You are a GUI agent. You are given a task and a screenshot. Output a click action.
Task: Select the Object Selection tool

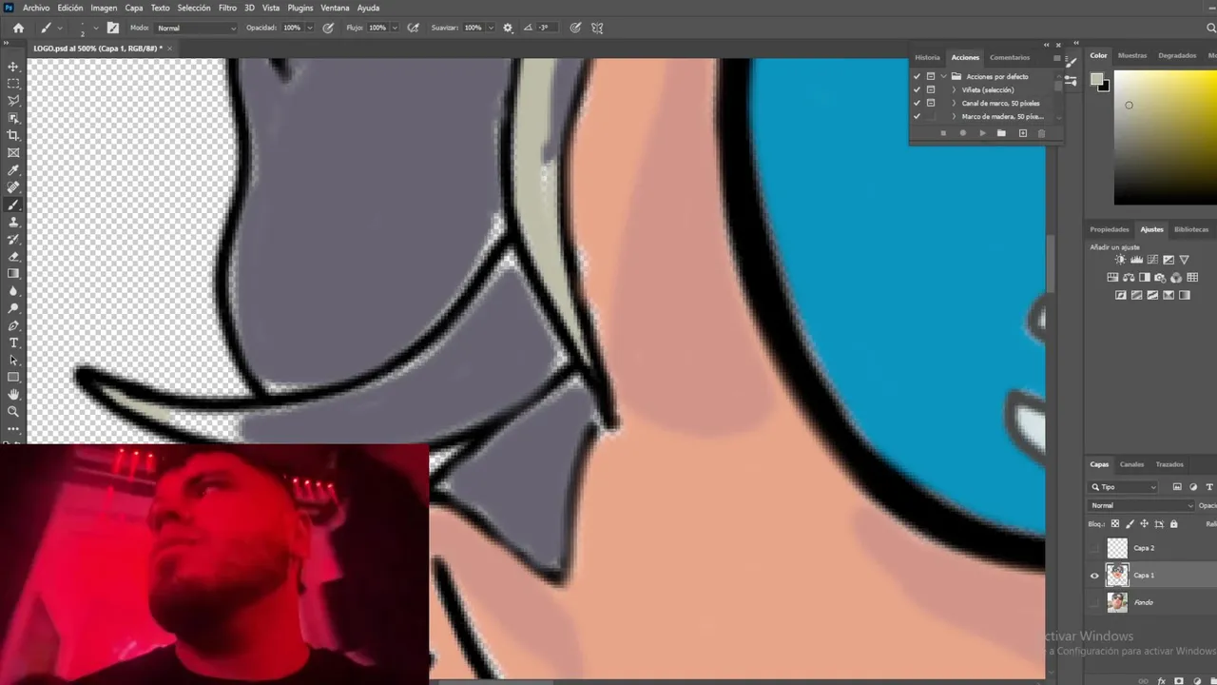13,118
